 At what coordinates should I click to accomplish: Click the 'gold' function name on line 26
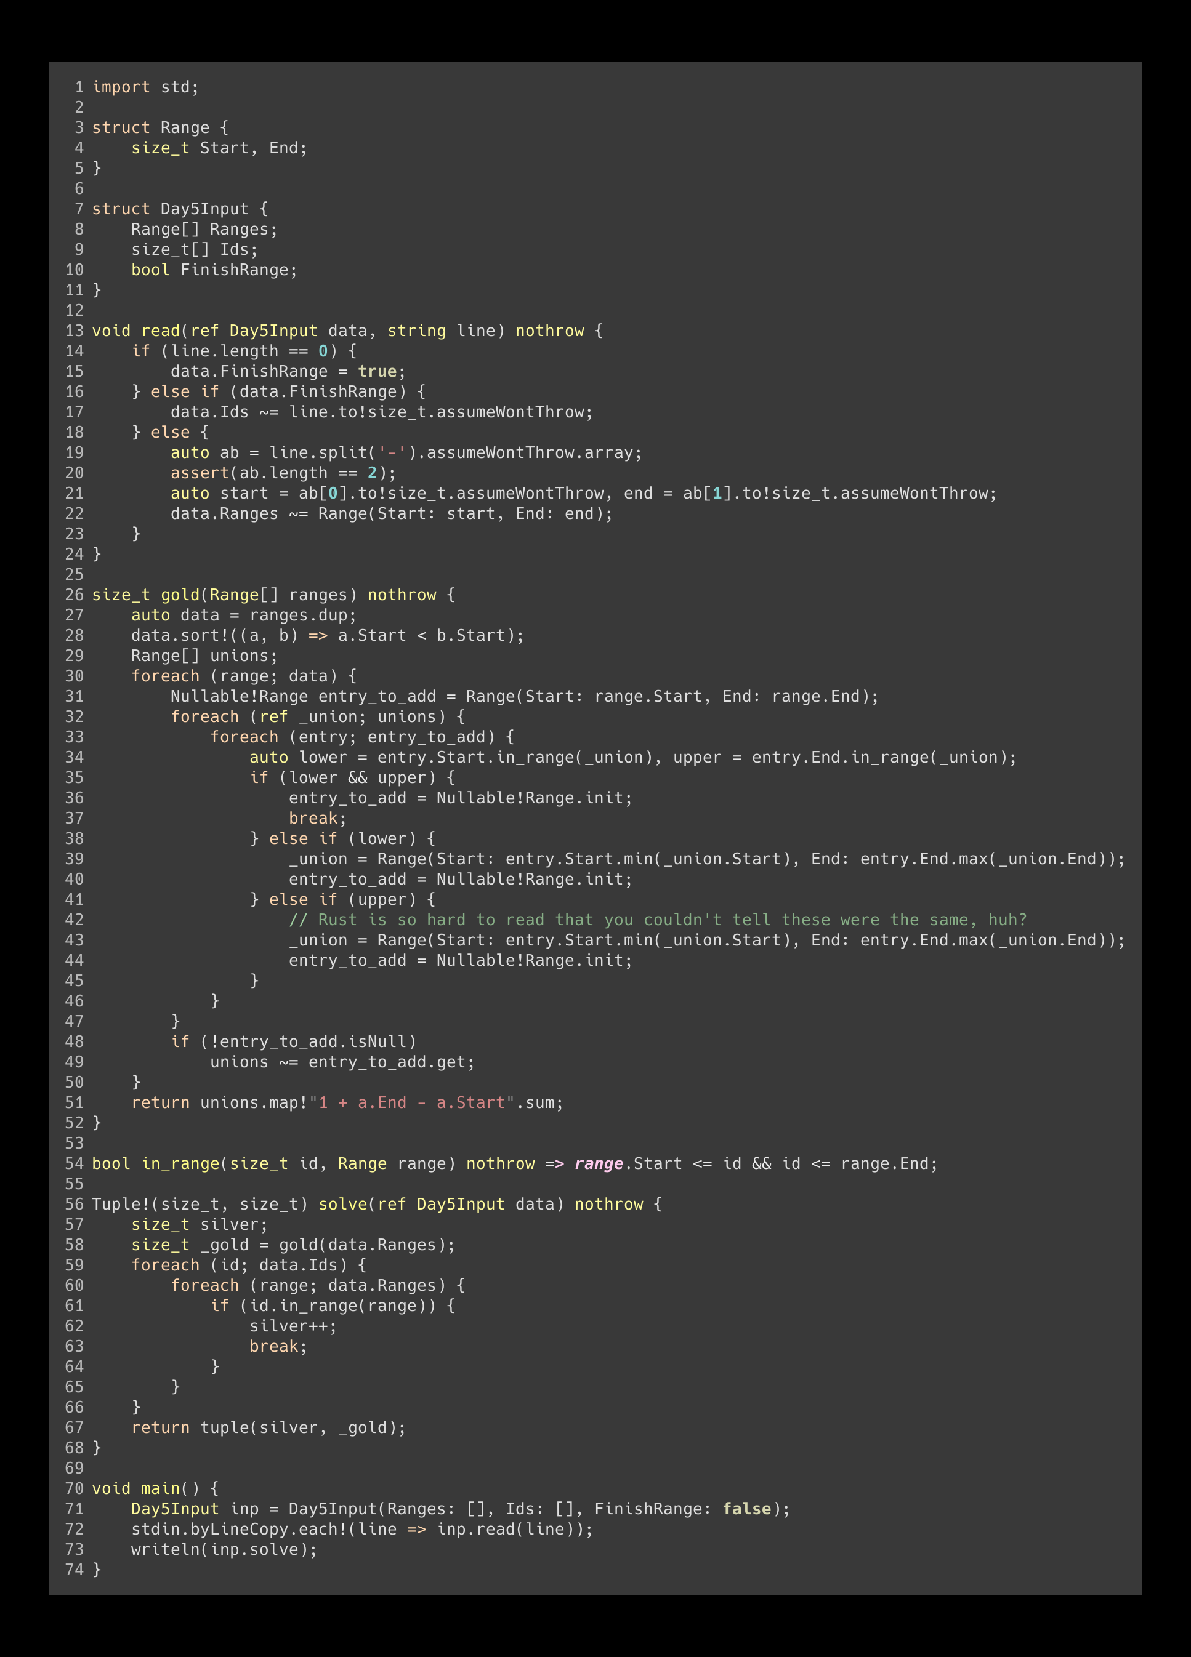pyautogui.click(x=179, y=595)
